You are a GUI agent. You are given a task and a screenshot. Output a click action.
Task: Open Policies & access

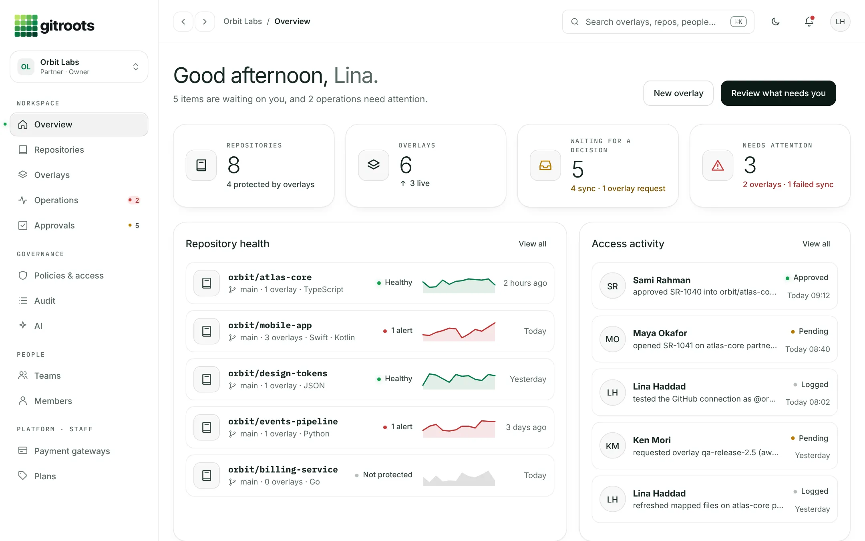(79, 275)
